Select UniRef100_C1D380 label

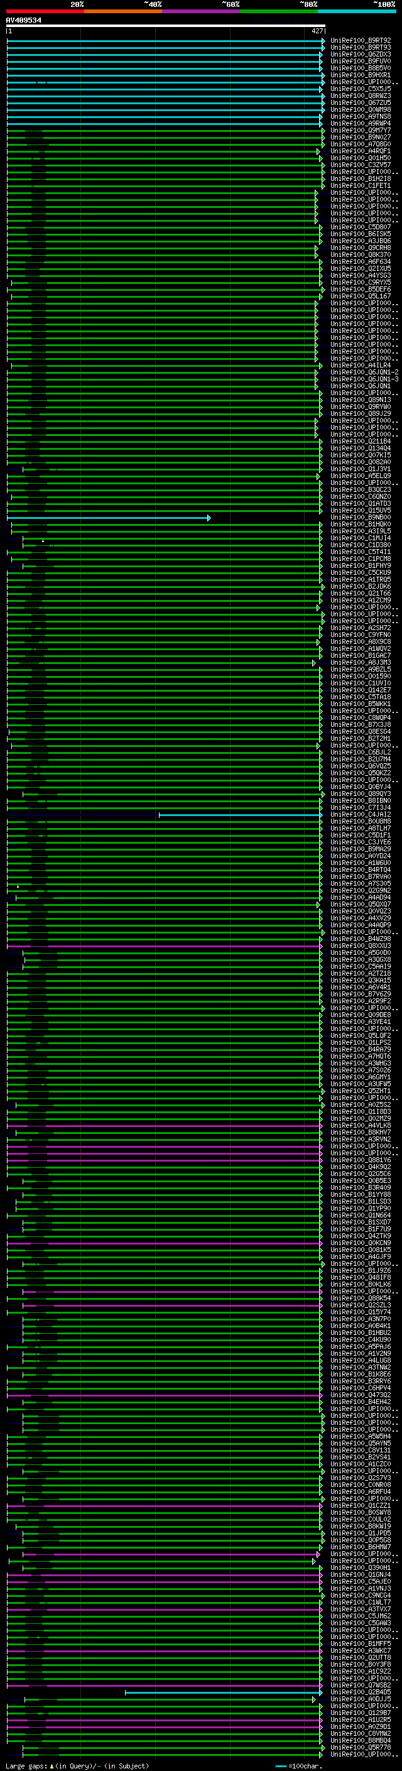[360, 545]
